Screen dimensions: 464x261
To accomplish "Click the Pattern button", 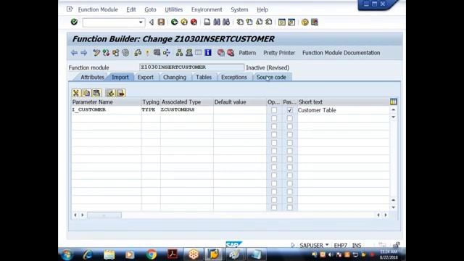I will [247, 53].
